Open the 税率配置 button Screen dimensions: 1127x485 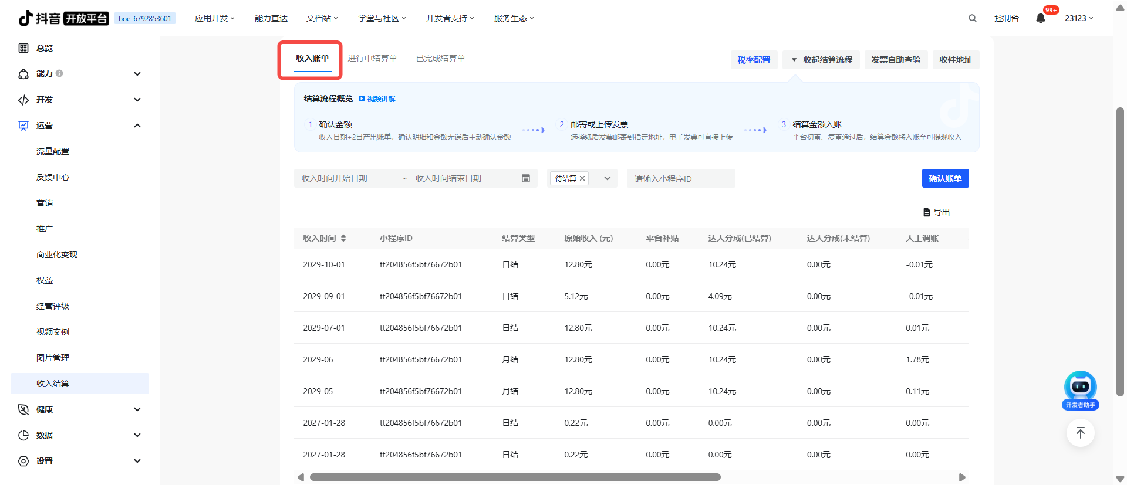tap(754, 60)
